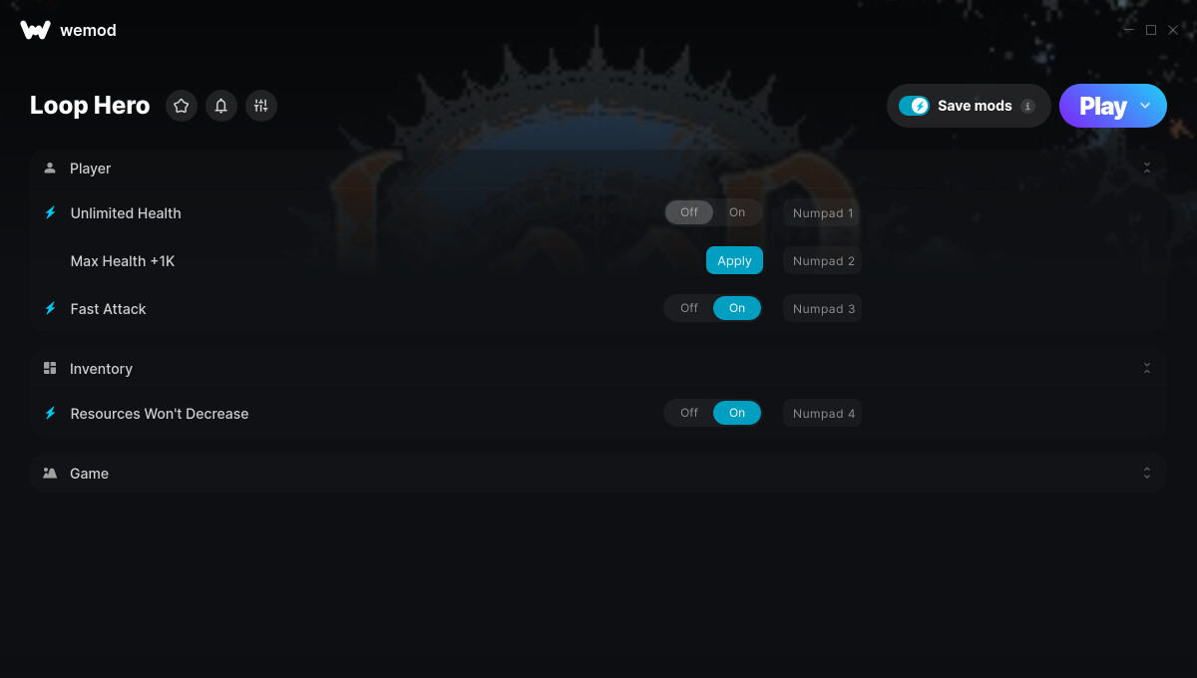This screenshot has width=1197, height=678.
Task: Click the WeMod logo icon
Action: (35, 30)
